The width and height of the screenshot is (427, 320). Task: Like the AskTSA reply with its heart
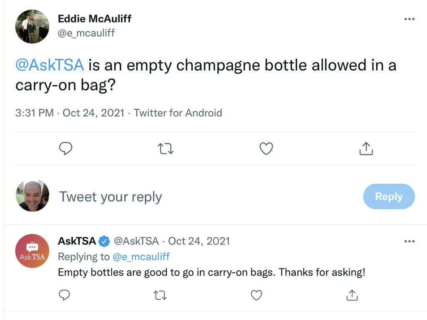[x=256, y=295]
